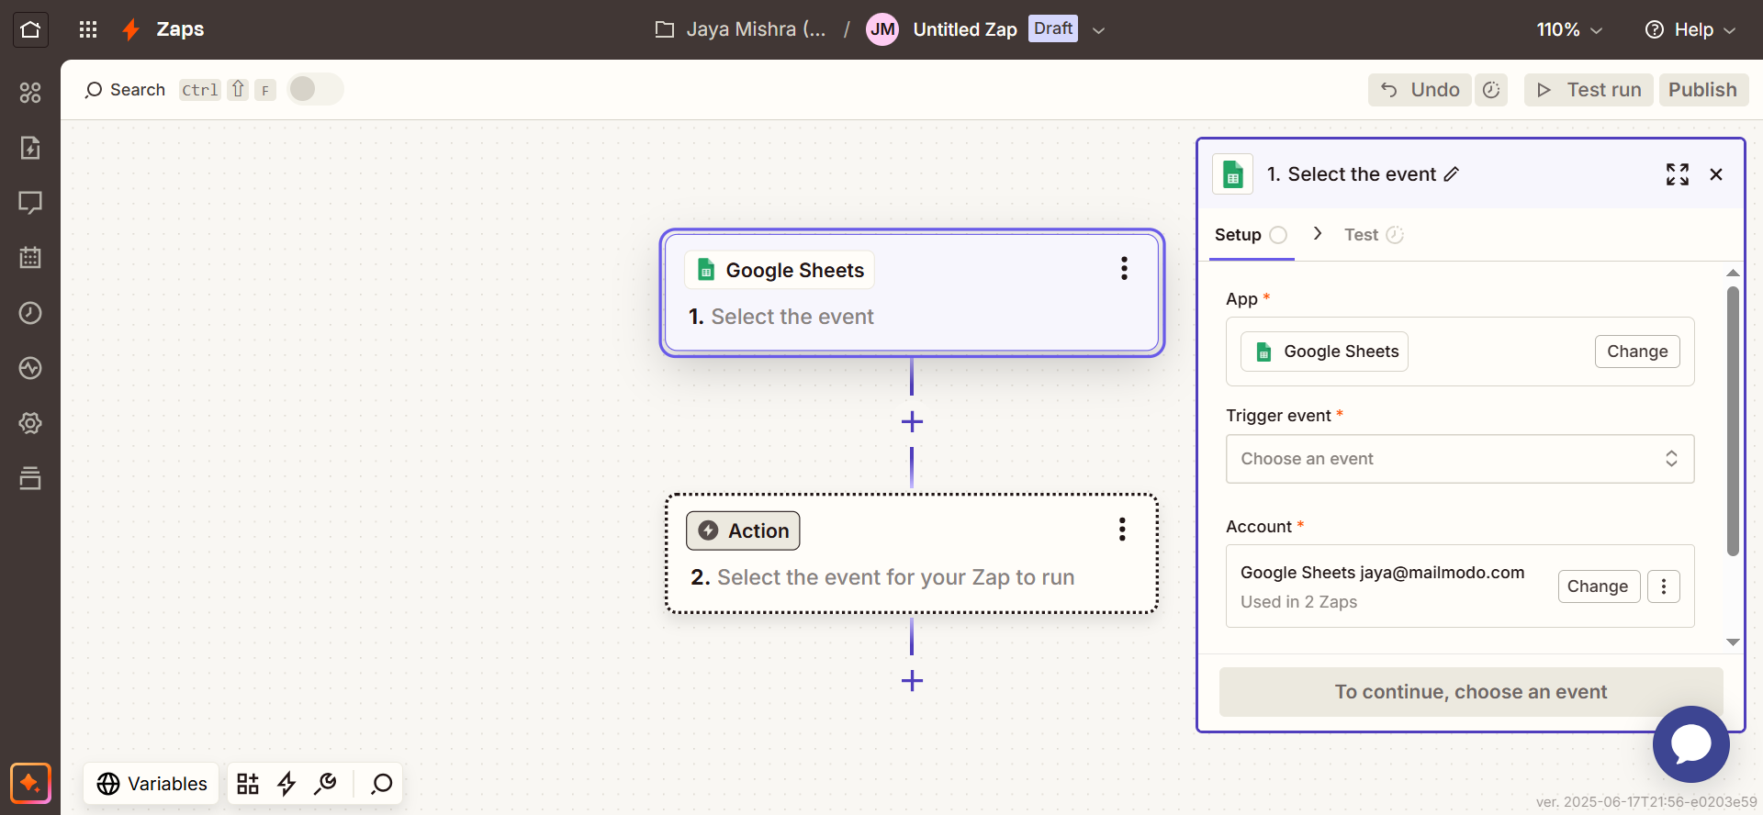Open the calendar icon in left sidebar
1763x815 pixels.
pyautogui.click(x=30, y=258)
